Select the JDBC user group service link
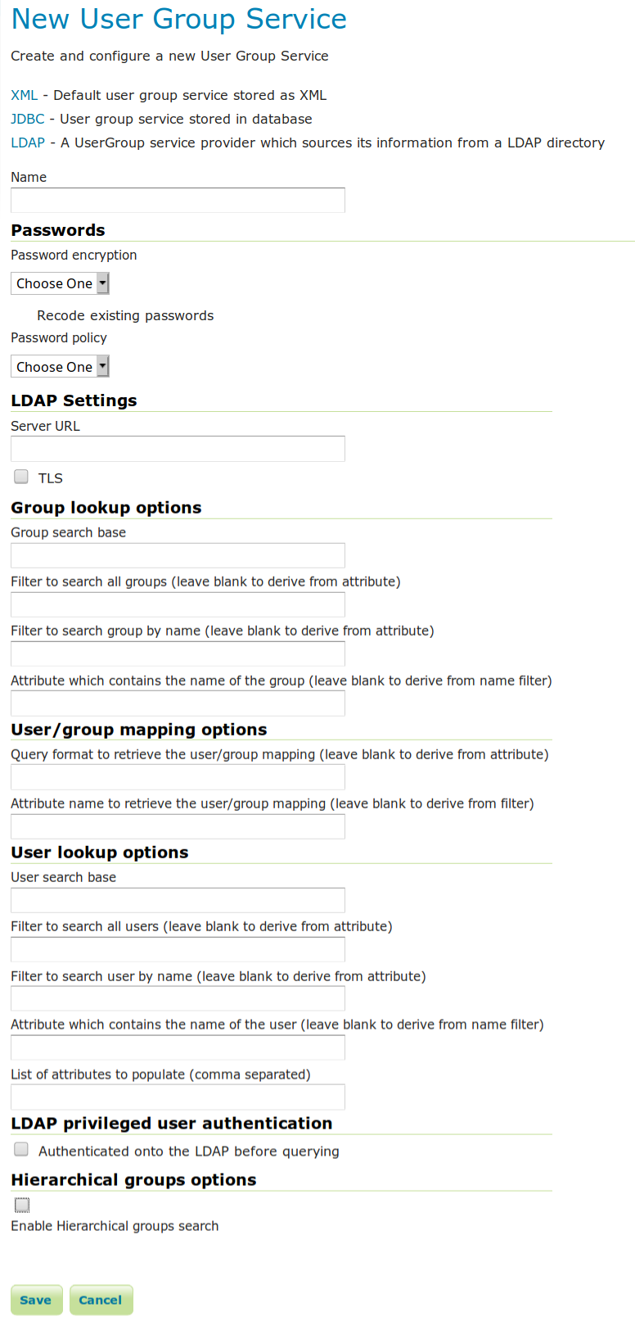This screenshot has height=1330, width=635. pos(27,119)
